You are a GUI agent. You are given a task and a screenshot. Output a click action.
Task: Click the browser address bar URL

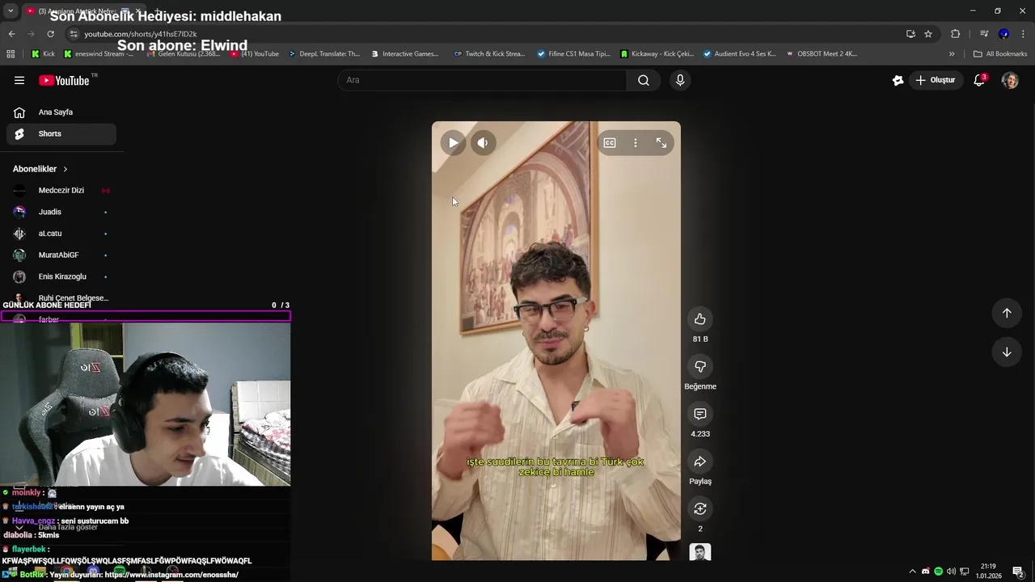[x=140, y=34]
